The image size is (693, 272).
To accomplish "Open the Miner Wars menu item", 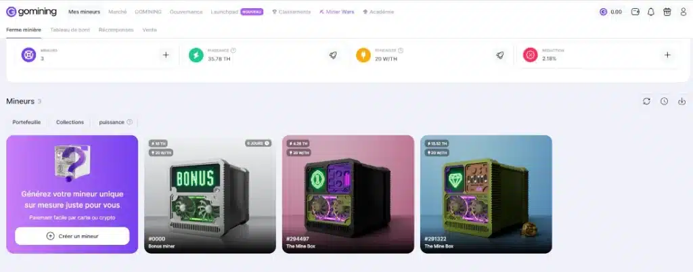I will (336, 12).
